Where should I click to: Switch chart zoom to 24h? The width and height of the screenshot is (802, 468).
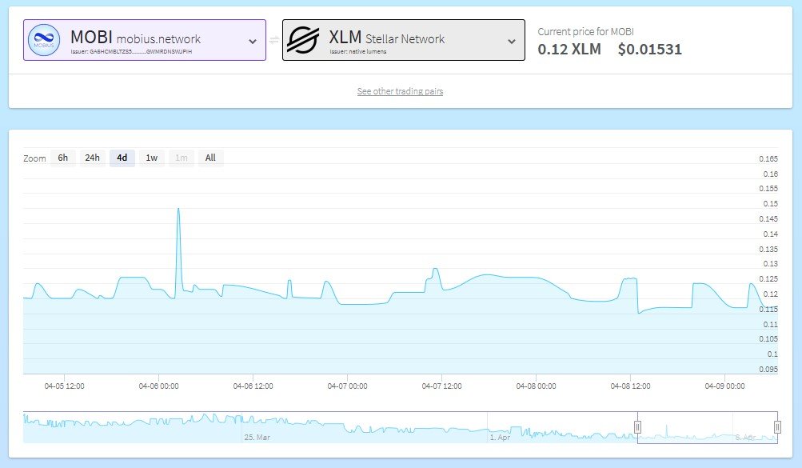93,158
